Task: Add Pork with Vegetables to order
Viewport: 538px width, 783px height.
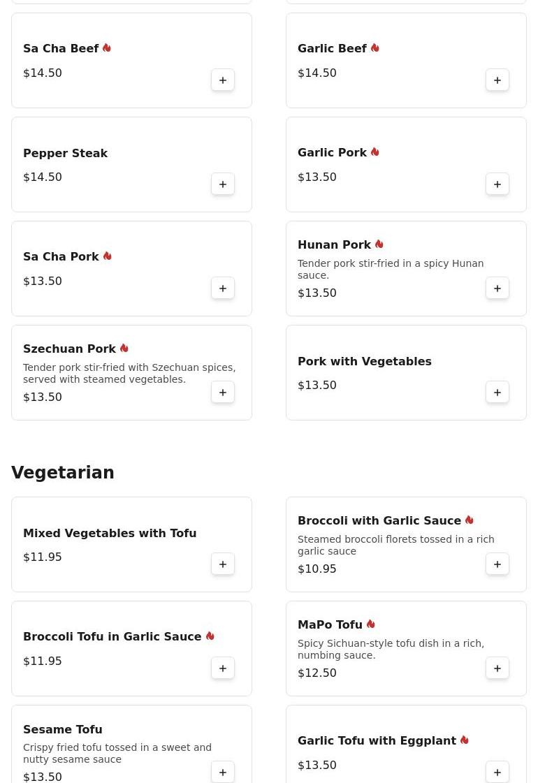Action: click(497, 393)
